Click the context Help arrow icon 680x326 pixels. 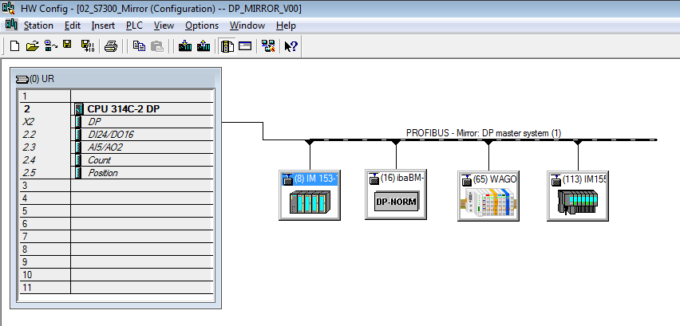coord(291,46)
